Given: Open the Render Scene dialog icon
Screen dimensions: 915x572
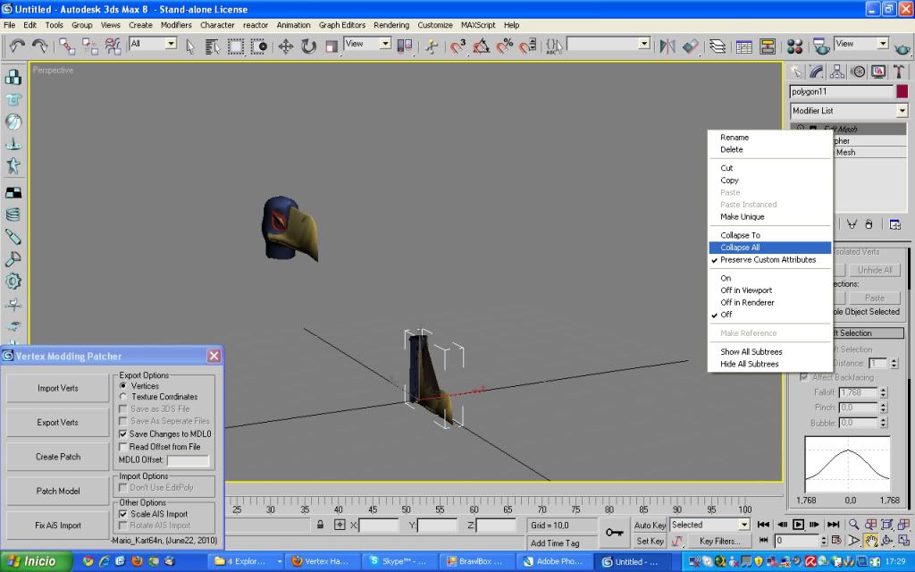Looking at the screenshot, I should pyautogui.click(x=821, y=46).
